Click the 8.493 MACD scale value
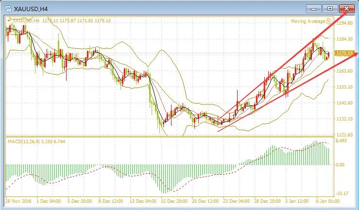The height and width of the screenshot is (210, 359). click(x=341, y=141)
